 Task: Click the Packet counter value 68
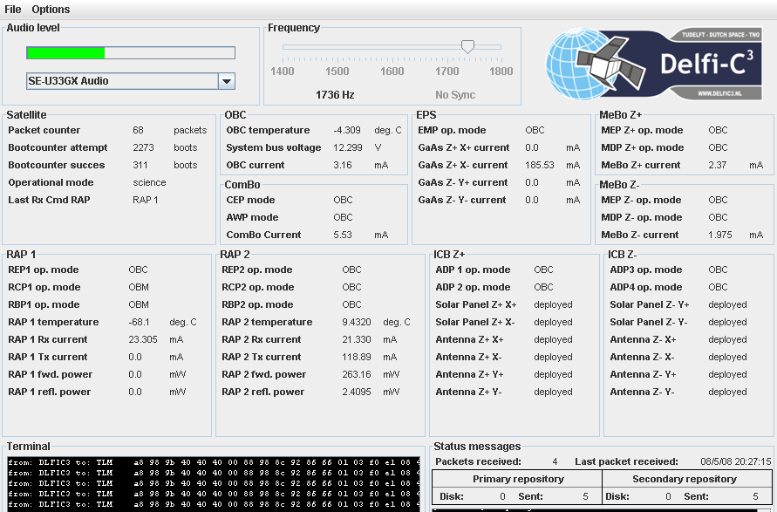pos(139,130)
